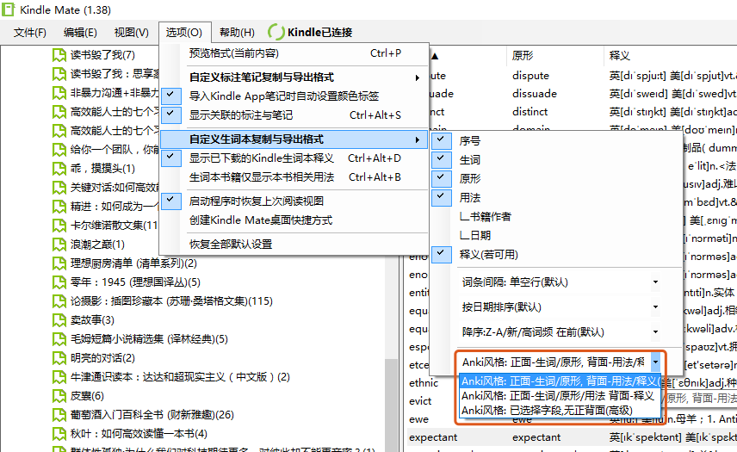Open the 降序:Z-A/新/高词频 在前 dropdown
This screenshot has width=737, height=452.
tap(559, 331)
